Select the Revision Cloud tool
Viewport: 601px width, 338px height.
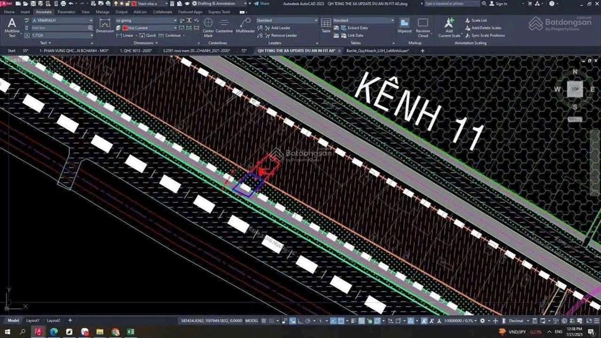[x=423, y=28]
